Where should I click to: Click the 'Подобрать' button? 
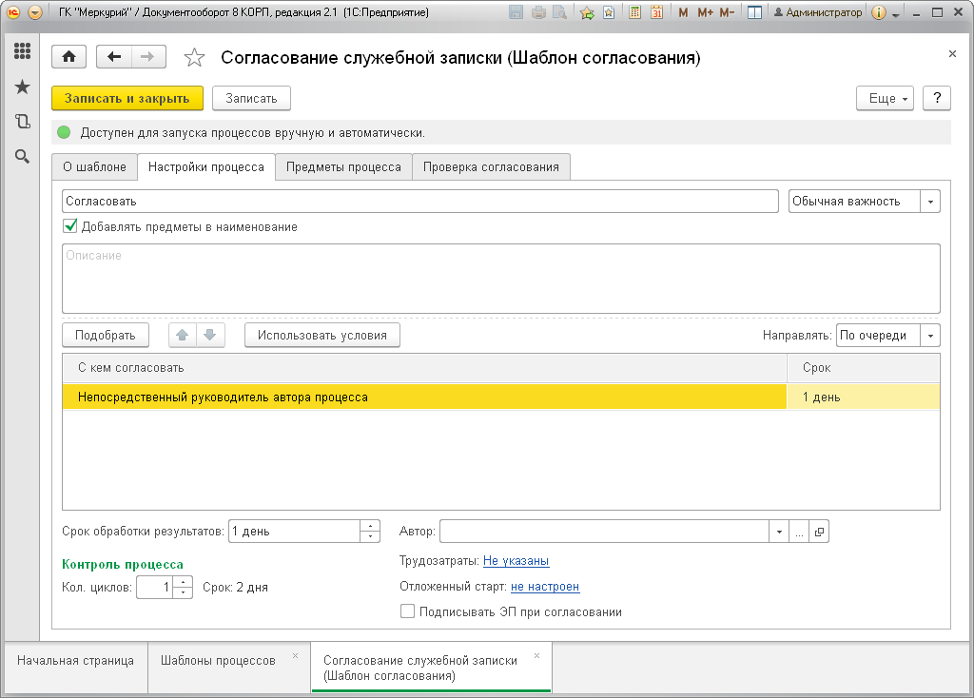click(106, 336)
